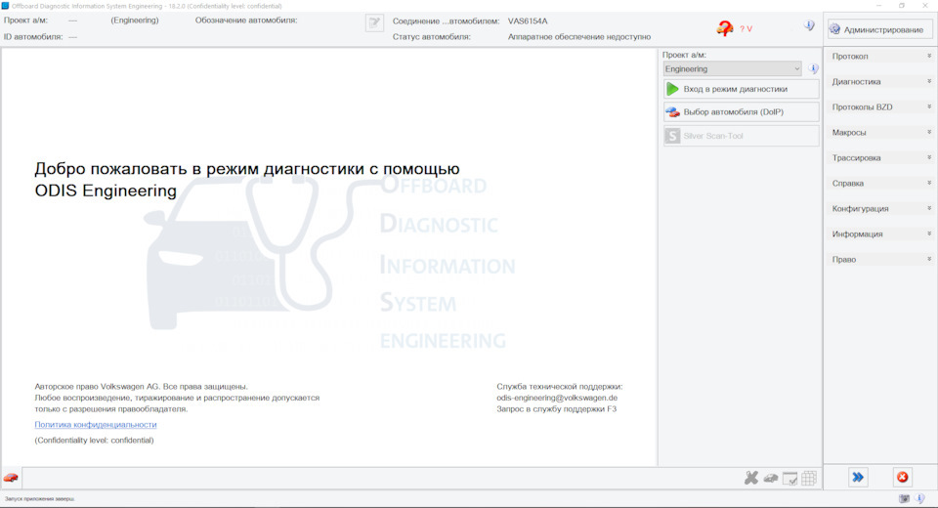938x508 pixels.
Task: Click Вход в режим диагностики button
Action: [742, 89]
